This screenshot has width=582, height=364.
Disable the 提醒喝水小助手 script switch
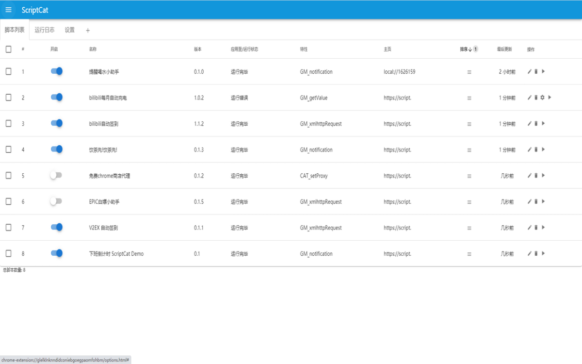[x=56, y=71]
